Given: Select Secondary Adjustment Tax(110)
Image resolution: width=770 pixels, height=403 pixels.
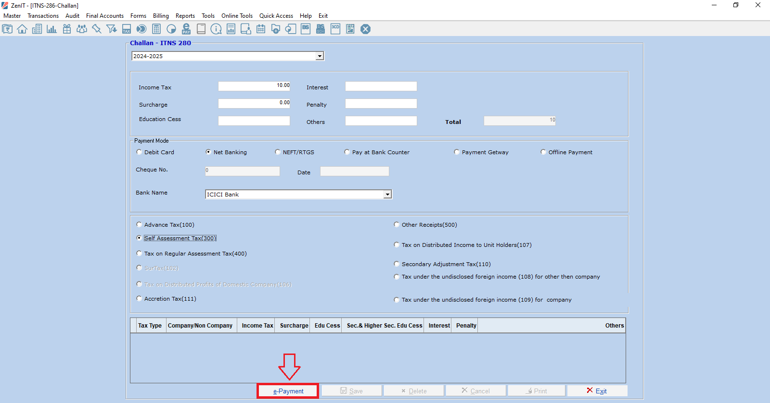Looking at the screenshot, I should tap(397, 264).
